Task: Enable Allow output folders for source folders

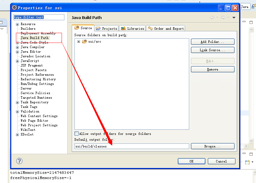Action: pyautogui.click(x=77, y=134)
